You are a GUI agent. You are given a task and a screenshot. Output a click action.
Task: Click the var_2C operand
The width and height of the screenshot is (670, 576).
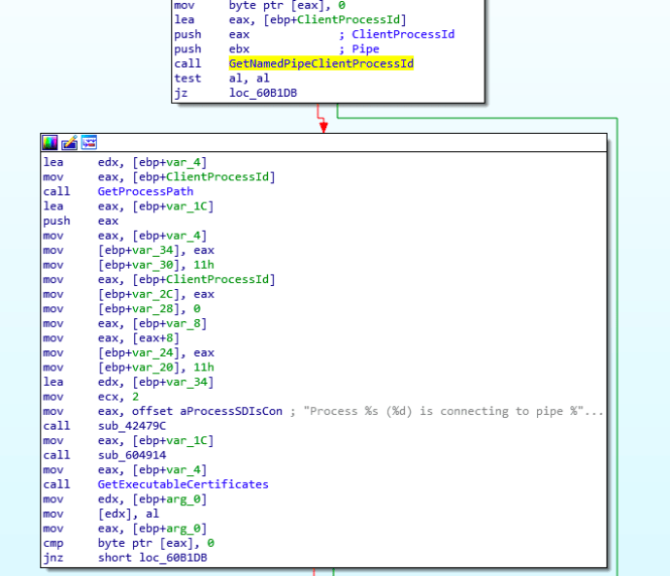pyautogui.click(x=157, y=294)
